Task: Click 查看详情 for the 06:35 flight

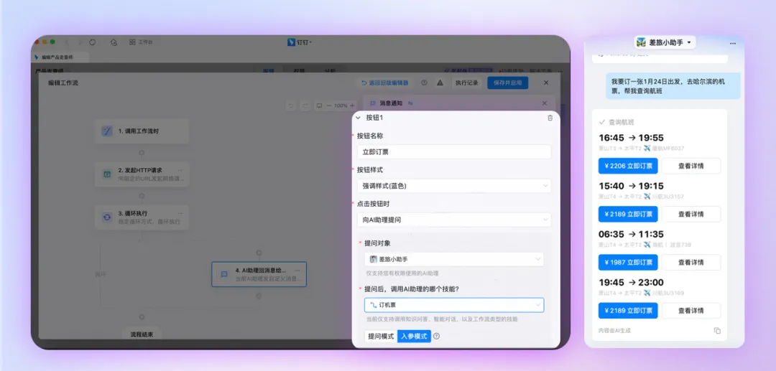Action: pyautogui.click(x=691, y=263)
